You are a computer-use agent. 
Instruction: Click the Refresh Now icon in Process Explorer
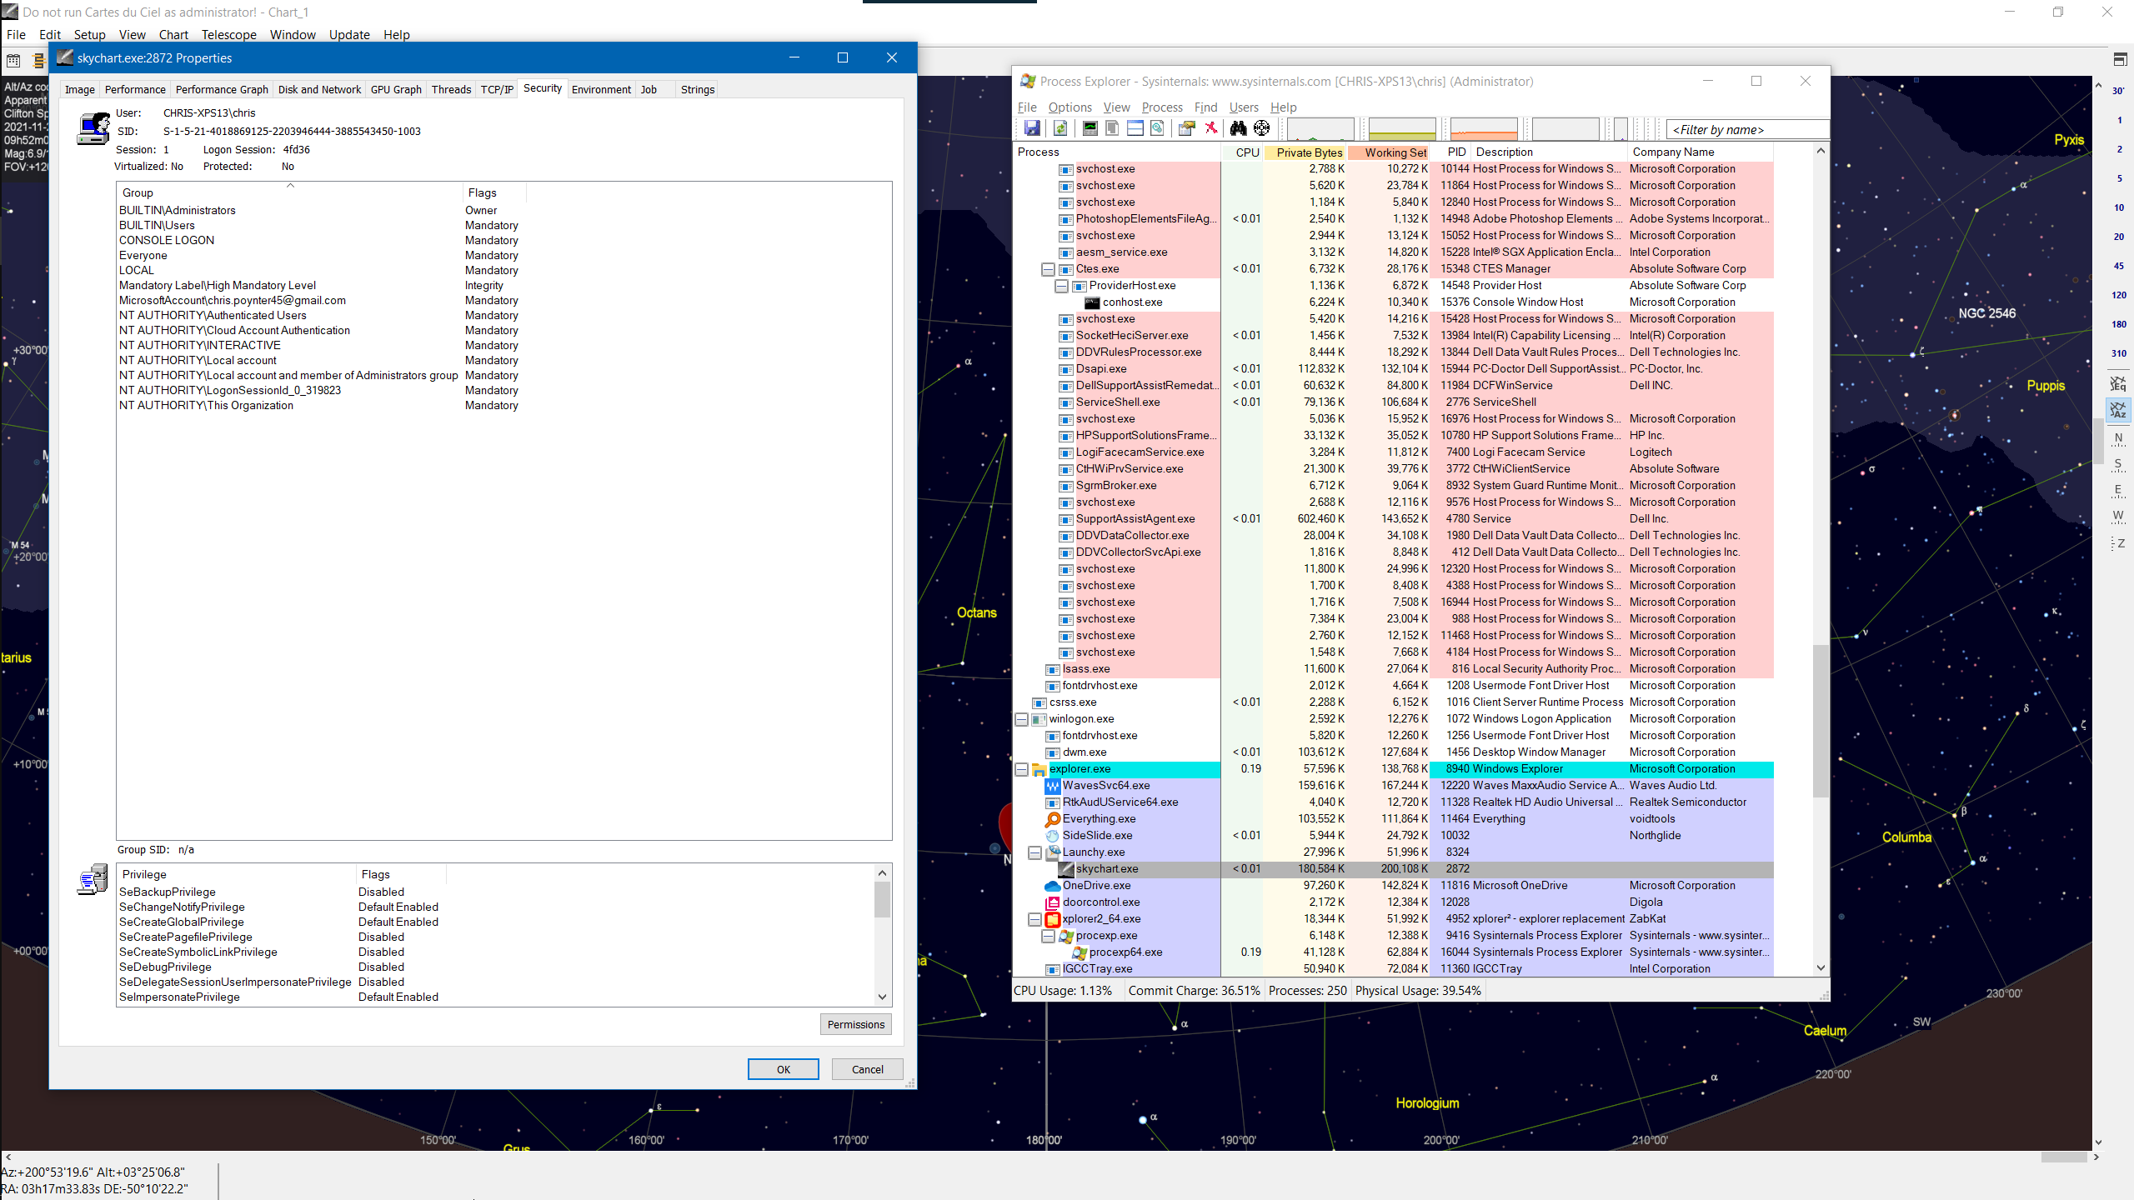point(1060,128)
